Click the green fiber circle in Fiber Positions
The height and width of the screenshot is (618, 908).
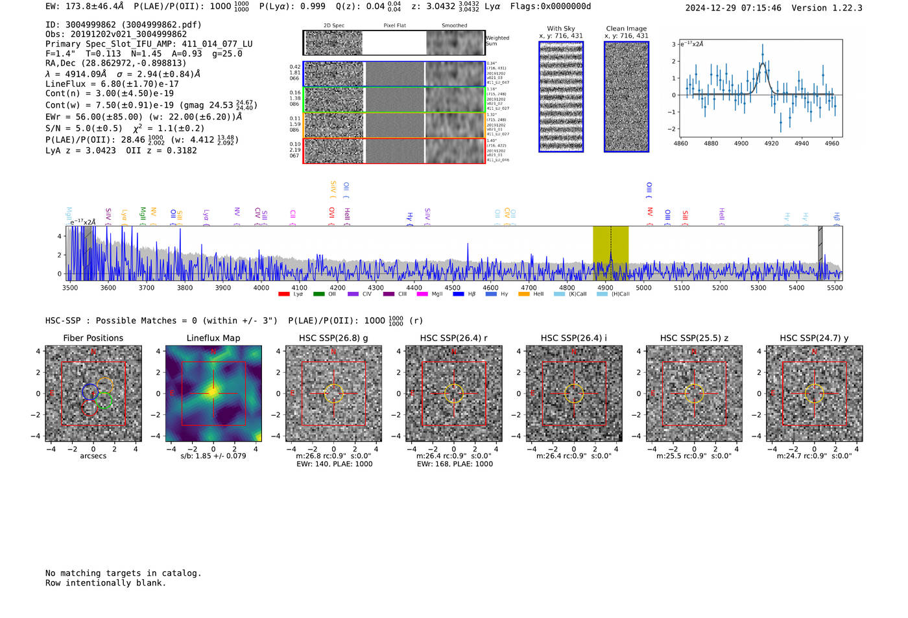point(104,400)
